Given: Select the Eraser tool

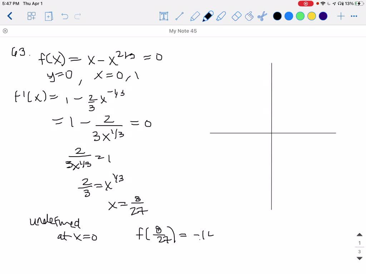Looking at the screenshot, I should (x=236, y=16).
